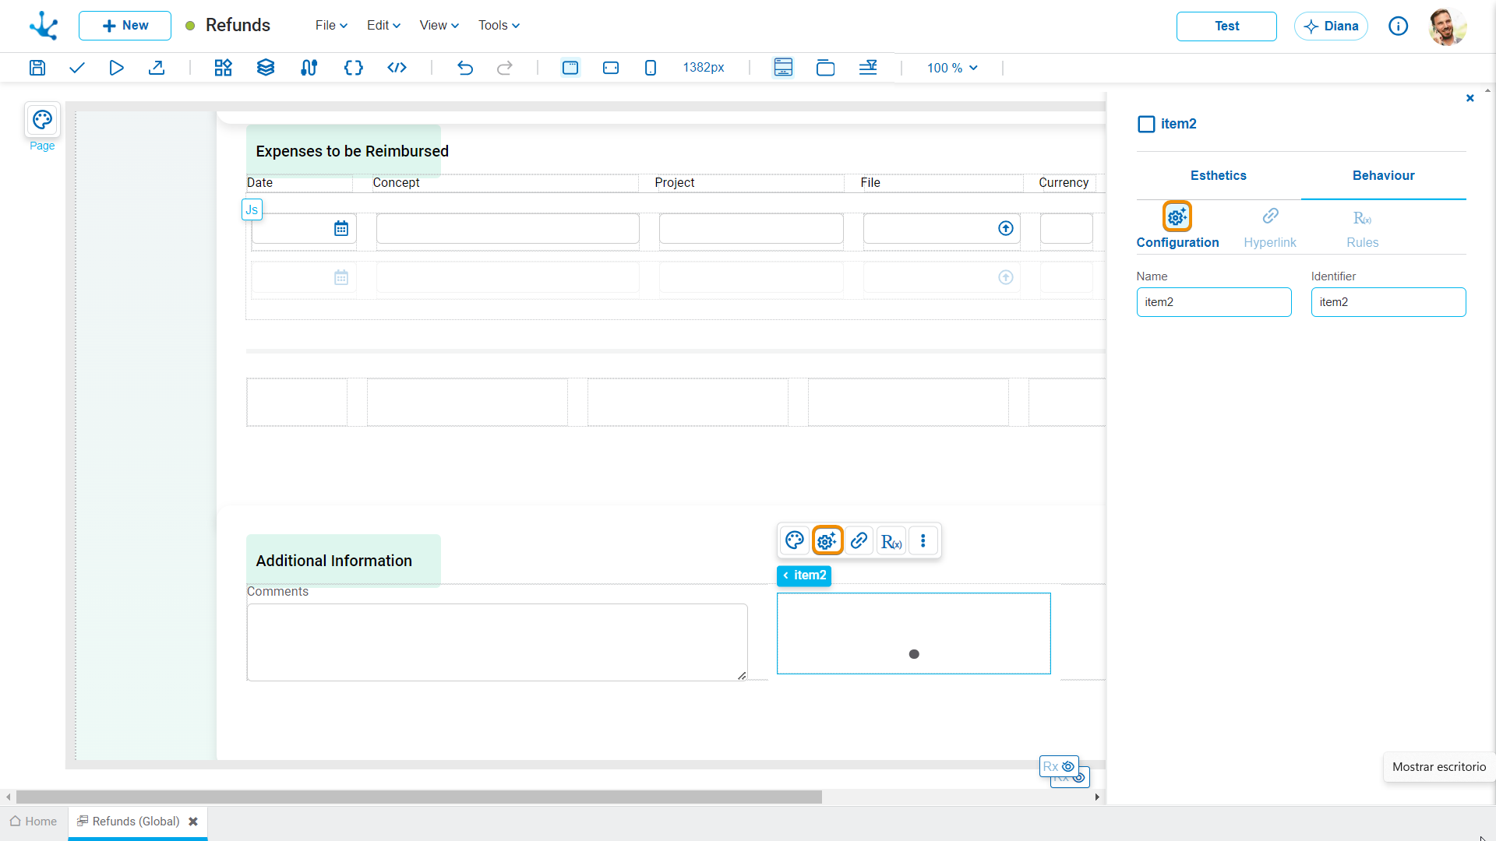Open the View menu
The height and width of the screenshot is (841, 1496).
(x=439, y=26)
